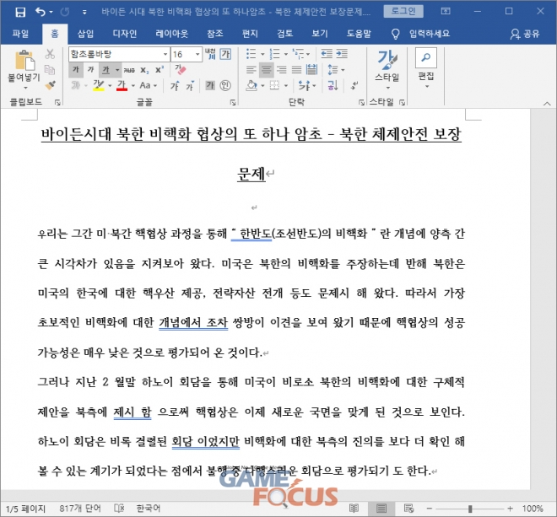The height and width of the screenshot is (517, 557).
Task: Switch to the Insert (삽입) tab
Action: (x=85, y=34)
